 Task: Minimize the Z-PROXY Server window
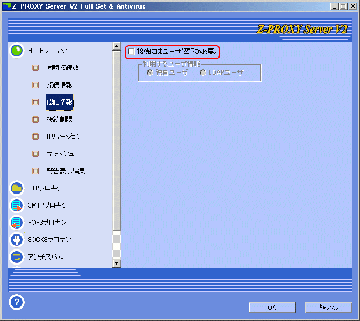coord(334,6)
